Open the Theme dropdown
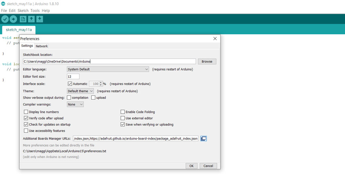 pyautogui.click(x=80, y=91)
